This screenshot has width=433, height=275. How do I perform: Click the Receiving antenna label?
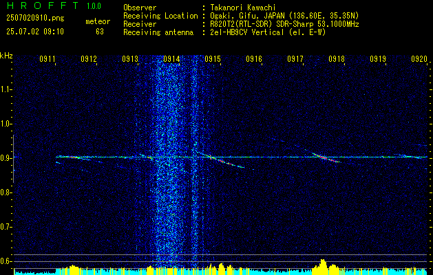point(158,32)
